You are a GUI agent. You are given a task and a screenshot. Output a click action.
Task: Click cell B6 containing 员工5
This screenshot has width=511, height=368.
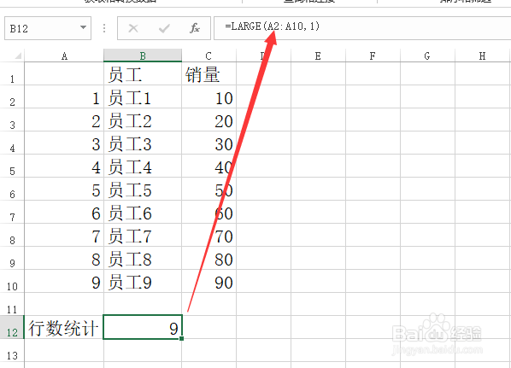(143, 189)
